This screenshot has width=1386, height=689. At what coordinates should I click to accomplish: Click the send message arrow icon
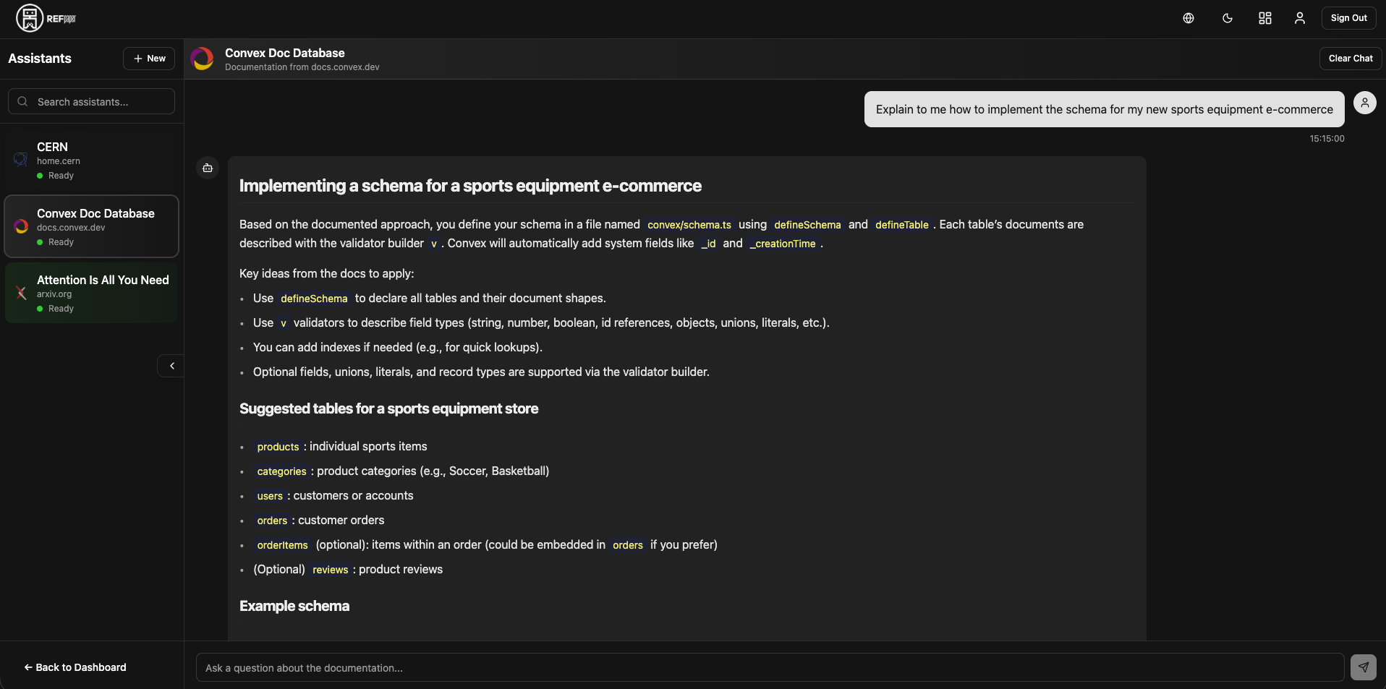pyautogui.click(x=1363, y=667)
